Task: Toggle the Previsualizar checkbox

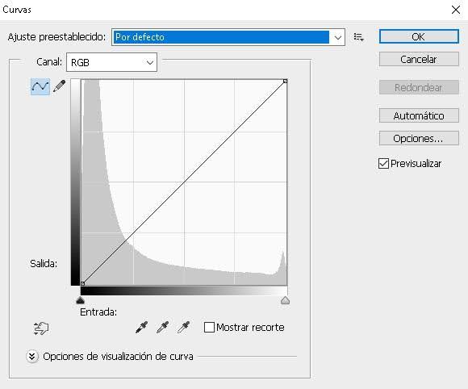Action: pyautogui.click(x=383, y=164)
